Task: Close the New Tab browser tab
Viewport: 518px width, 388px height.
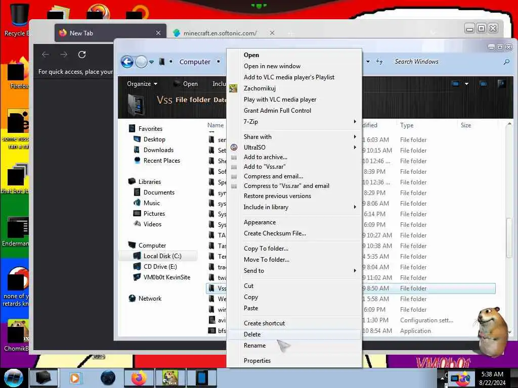Action: (158, 33)
